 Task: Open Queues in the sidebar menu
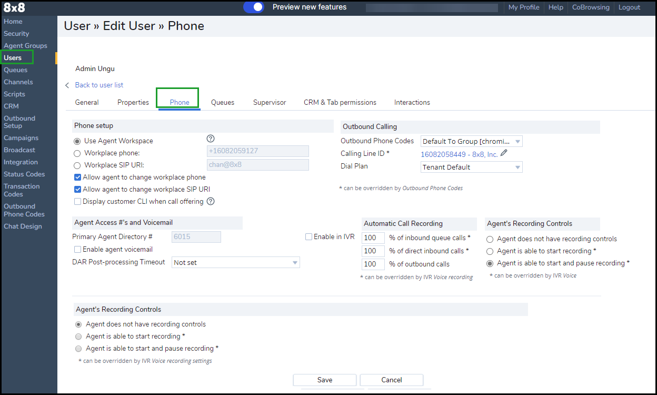click(15, 70)
